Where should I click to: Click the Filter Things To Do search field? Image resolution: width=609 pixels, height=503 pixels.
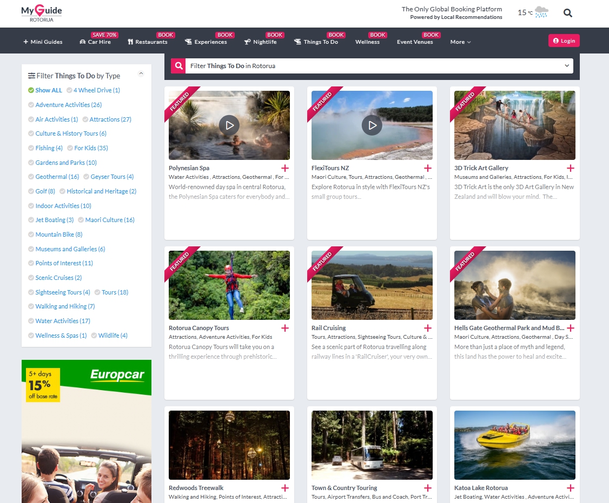point(373,66)
